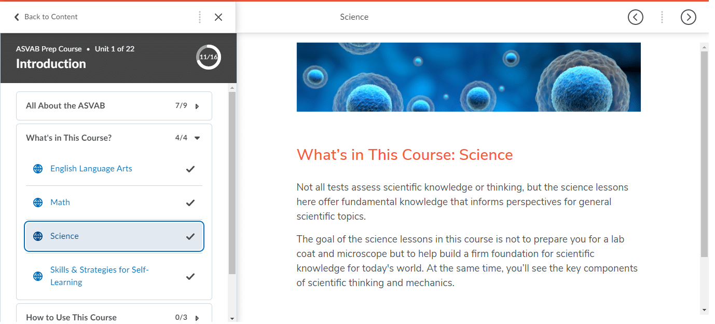Click completion checkmark for Science item
The image size is (715, 324).
(190, 236)
